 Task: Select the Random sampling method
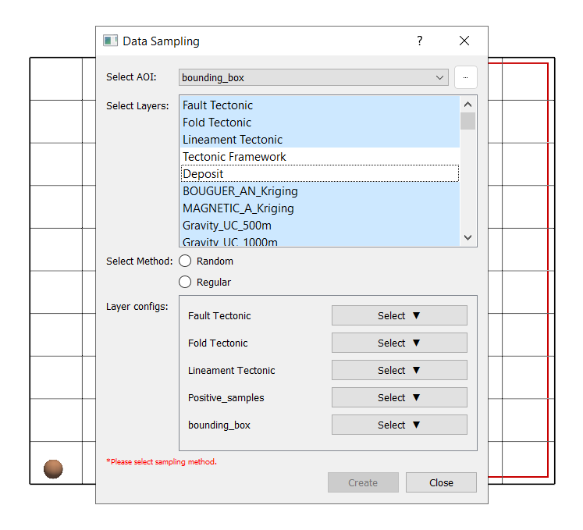(x=186, y=261)
